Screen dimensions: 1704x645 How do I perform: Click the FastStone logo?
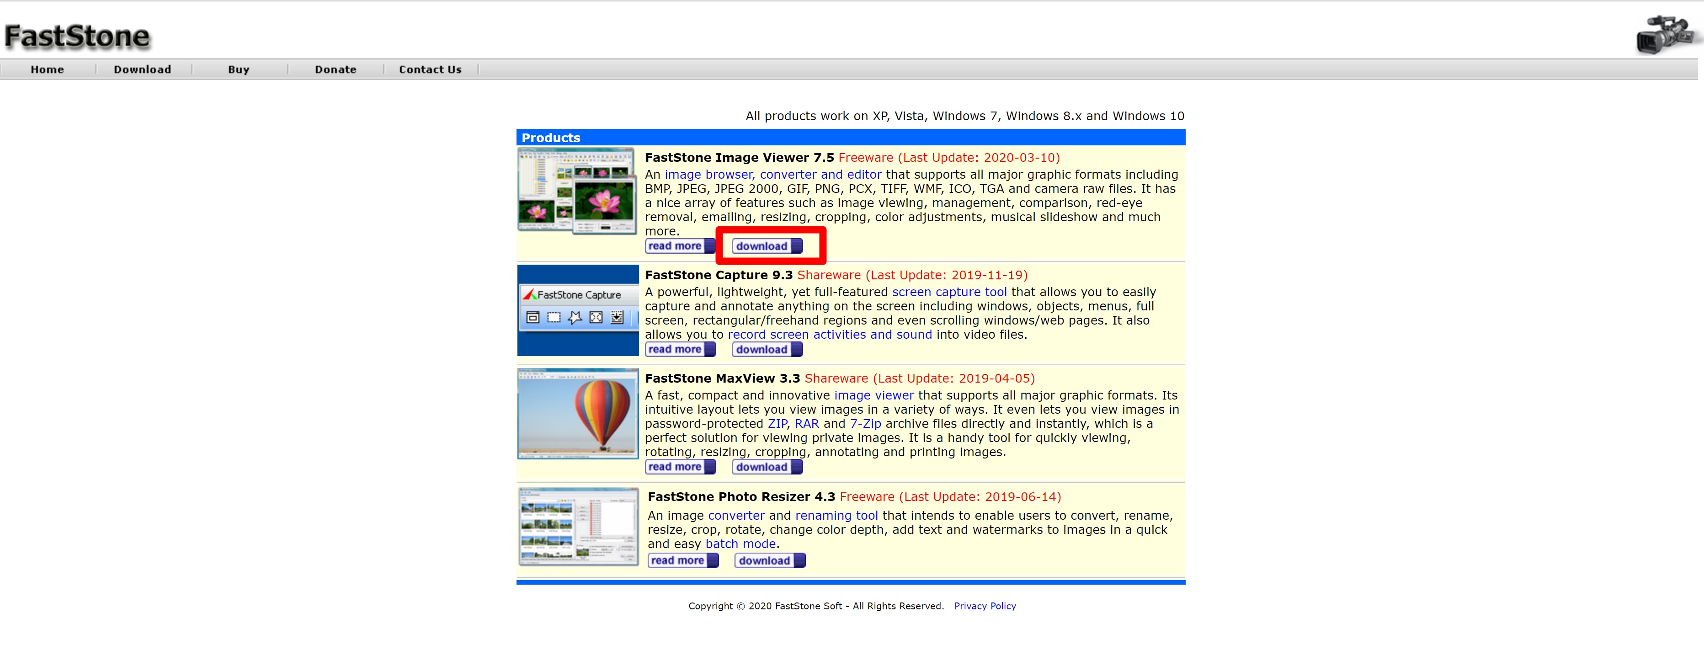click(x=77, y=37)
